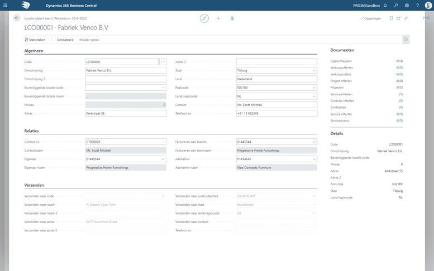Open lookup ellipsis in Contact nr. field
Image resolution: width=434 pixels, height=271 pixels.
163,142
